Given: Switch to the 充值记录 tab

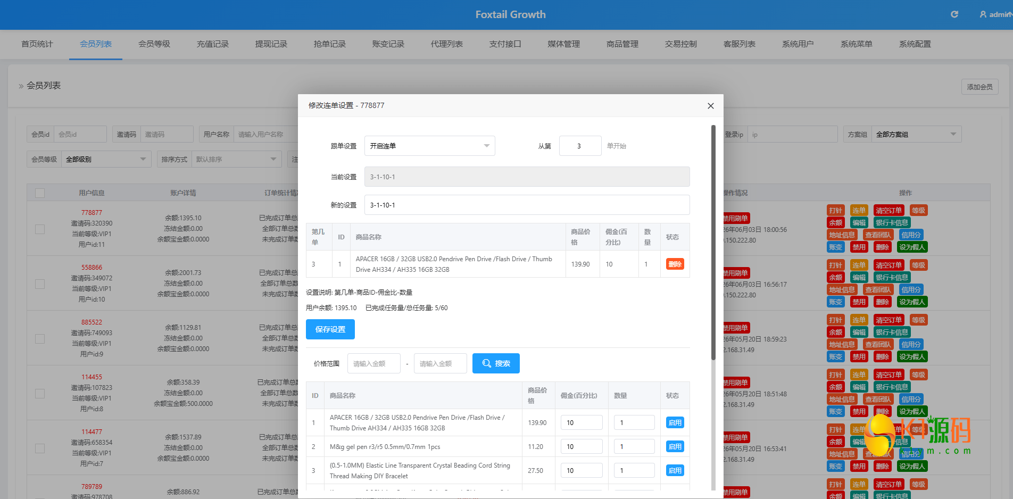Looking at the screenshot, I should tap(213, 44).
